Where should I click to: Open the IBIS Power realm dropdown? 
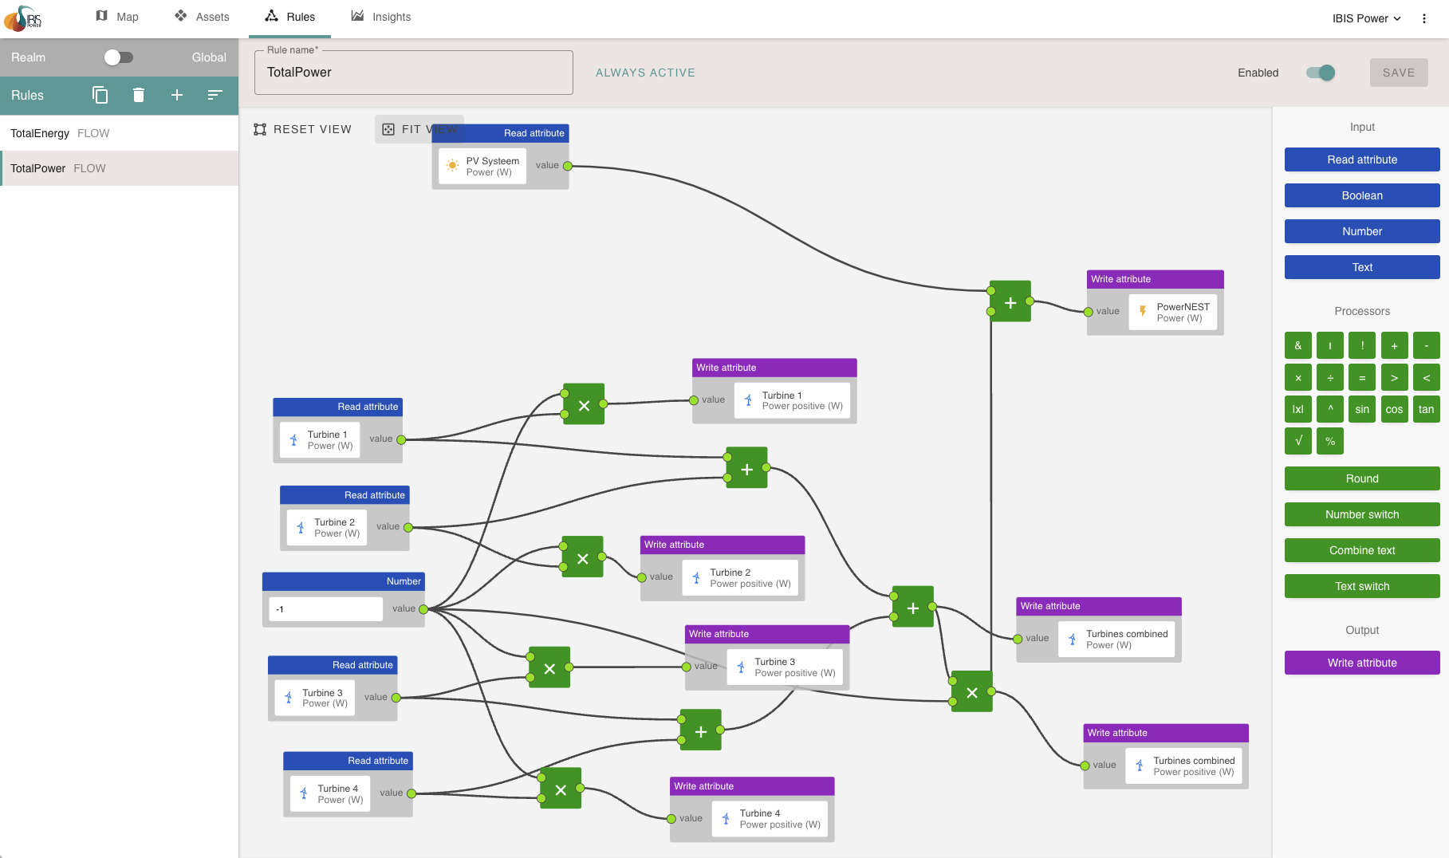(1366, 18)
